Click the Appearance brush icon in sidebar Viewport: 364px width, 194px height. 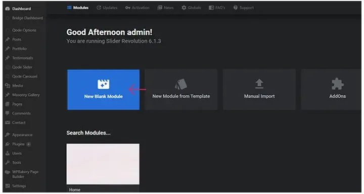point(8,135)
